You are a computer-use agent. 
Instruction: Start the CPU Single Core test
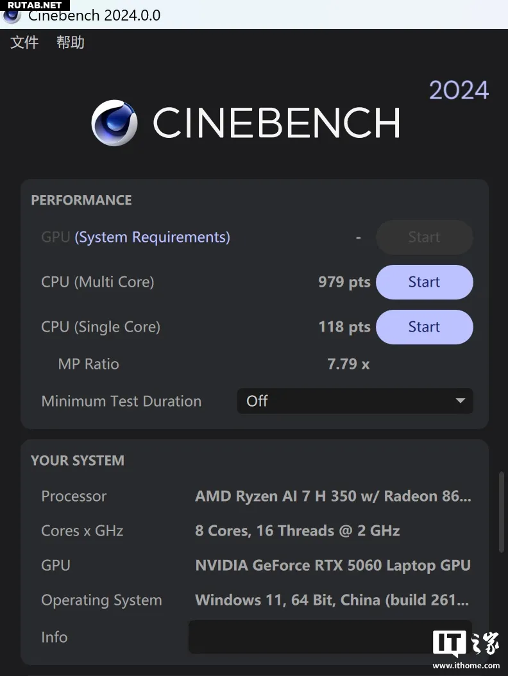point(425,327)
